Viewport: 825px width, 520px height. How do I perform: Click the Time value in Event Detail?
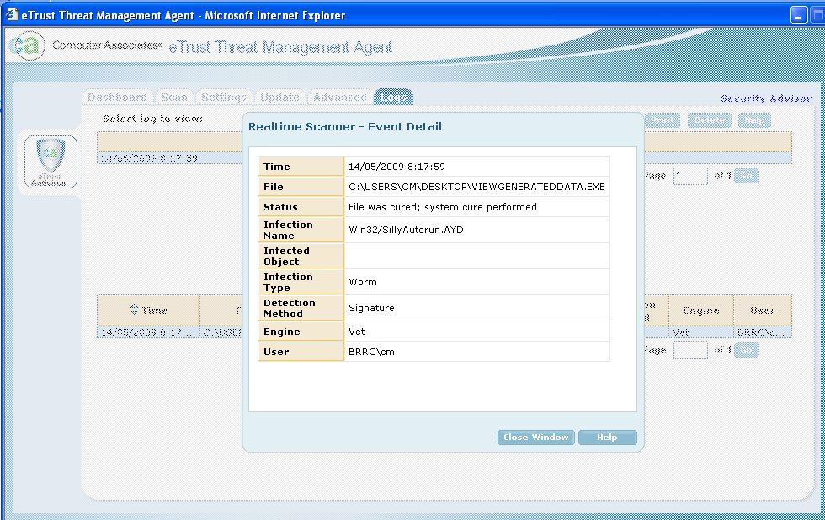tap(397, 167)
